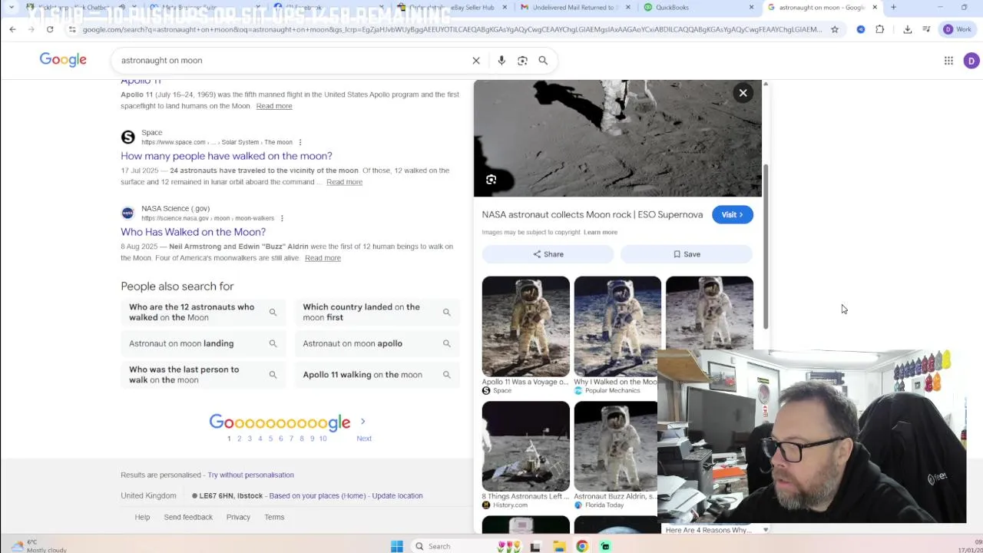
Task: Read more on the NASA Science snippet
Action: click(x=323, y=258)
